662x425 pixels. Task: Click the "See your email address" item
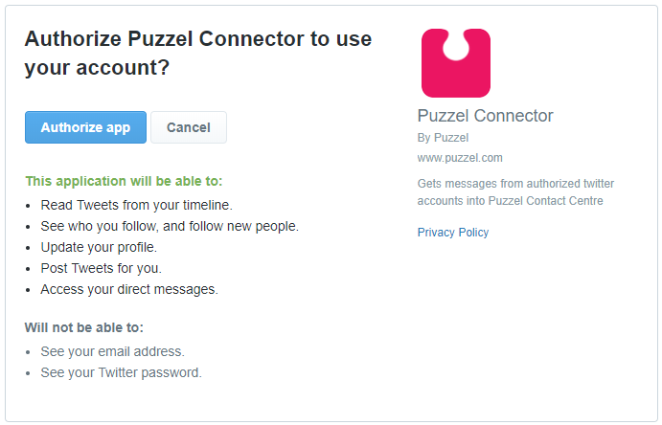click(112, 351)
